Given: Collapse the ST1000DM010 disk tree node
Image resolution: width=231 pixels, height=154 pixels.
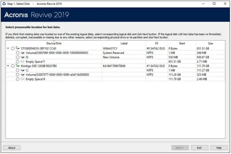Looking at the screenshot, I should pyautogui.click(x=8, y=48).
